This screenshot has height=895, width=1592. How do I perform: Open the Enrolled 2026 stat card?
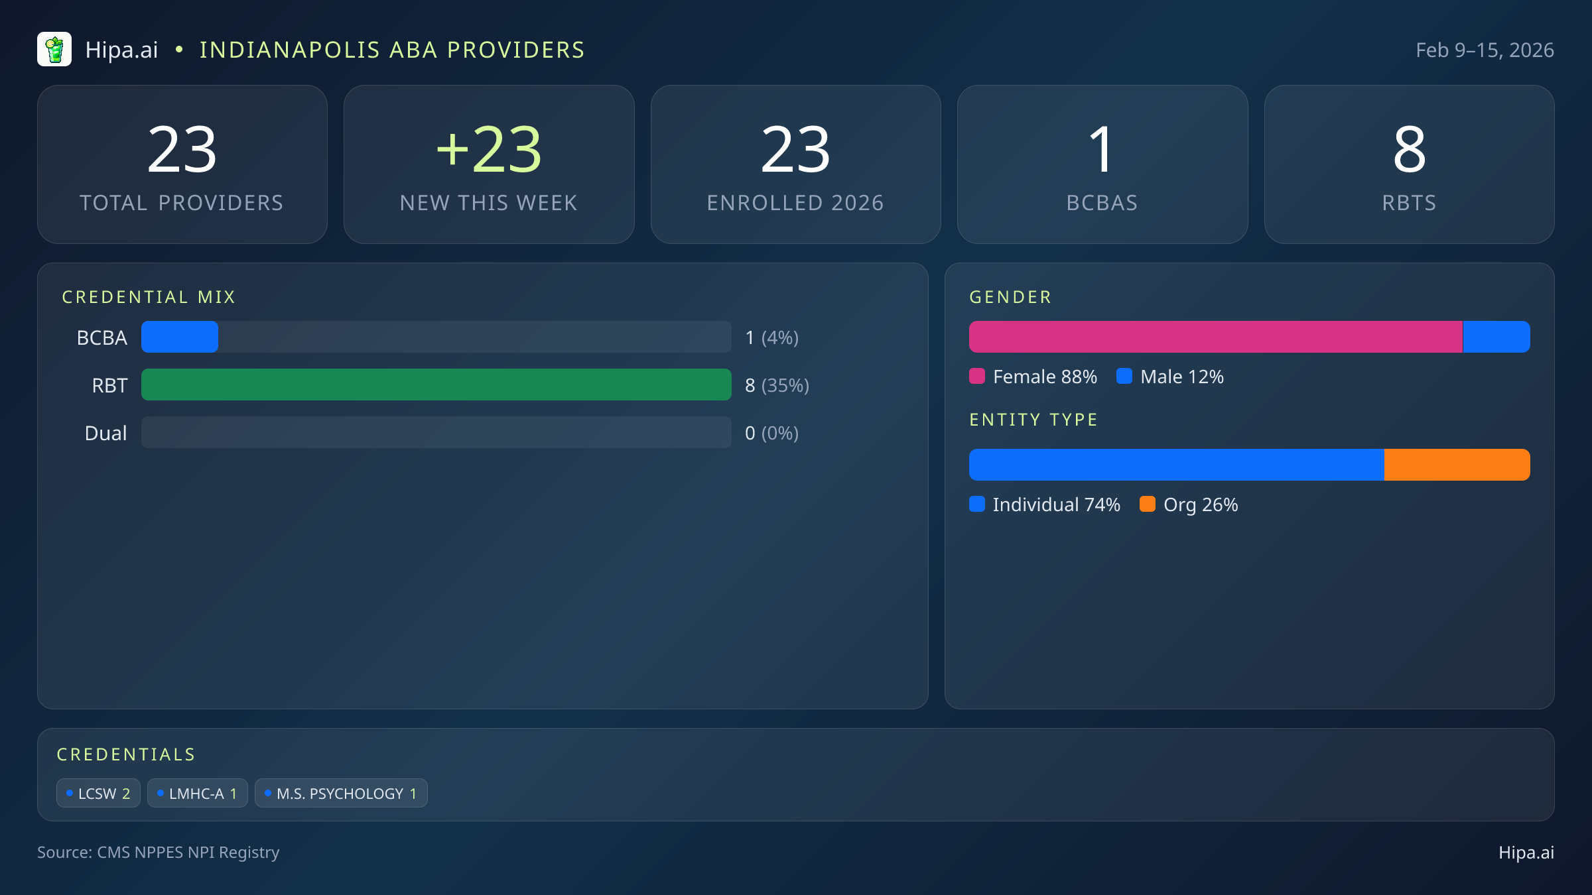(795, 164)
